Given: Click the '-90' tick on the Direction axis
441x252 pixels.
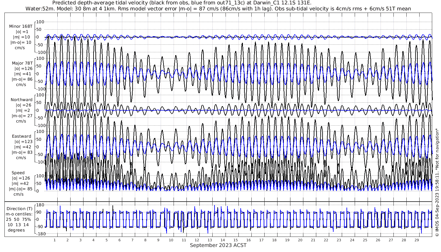Looking at the screenshot, I should [x=40, y=226].
